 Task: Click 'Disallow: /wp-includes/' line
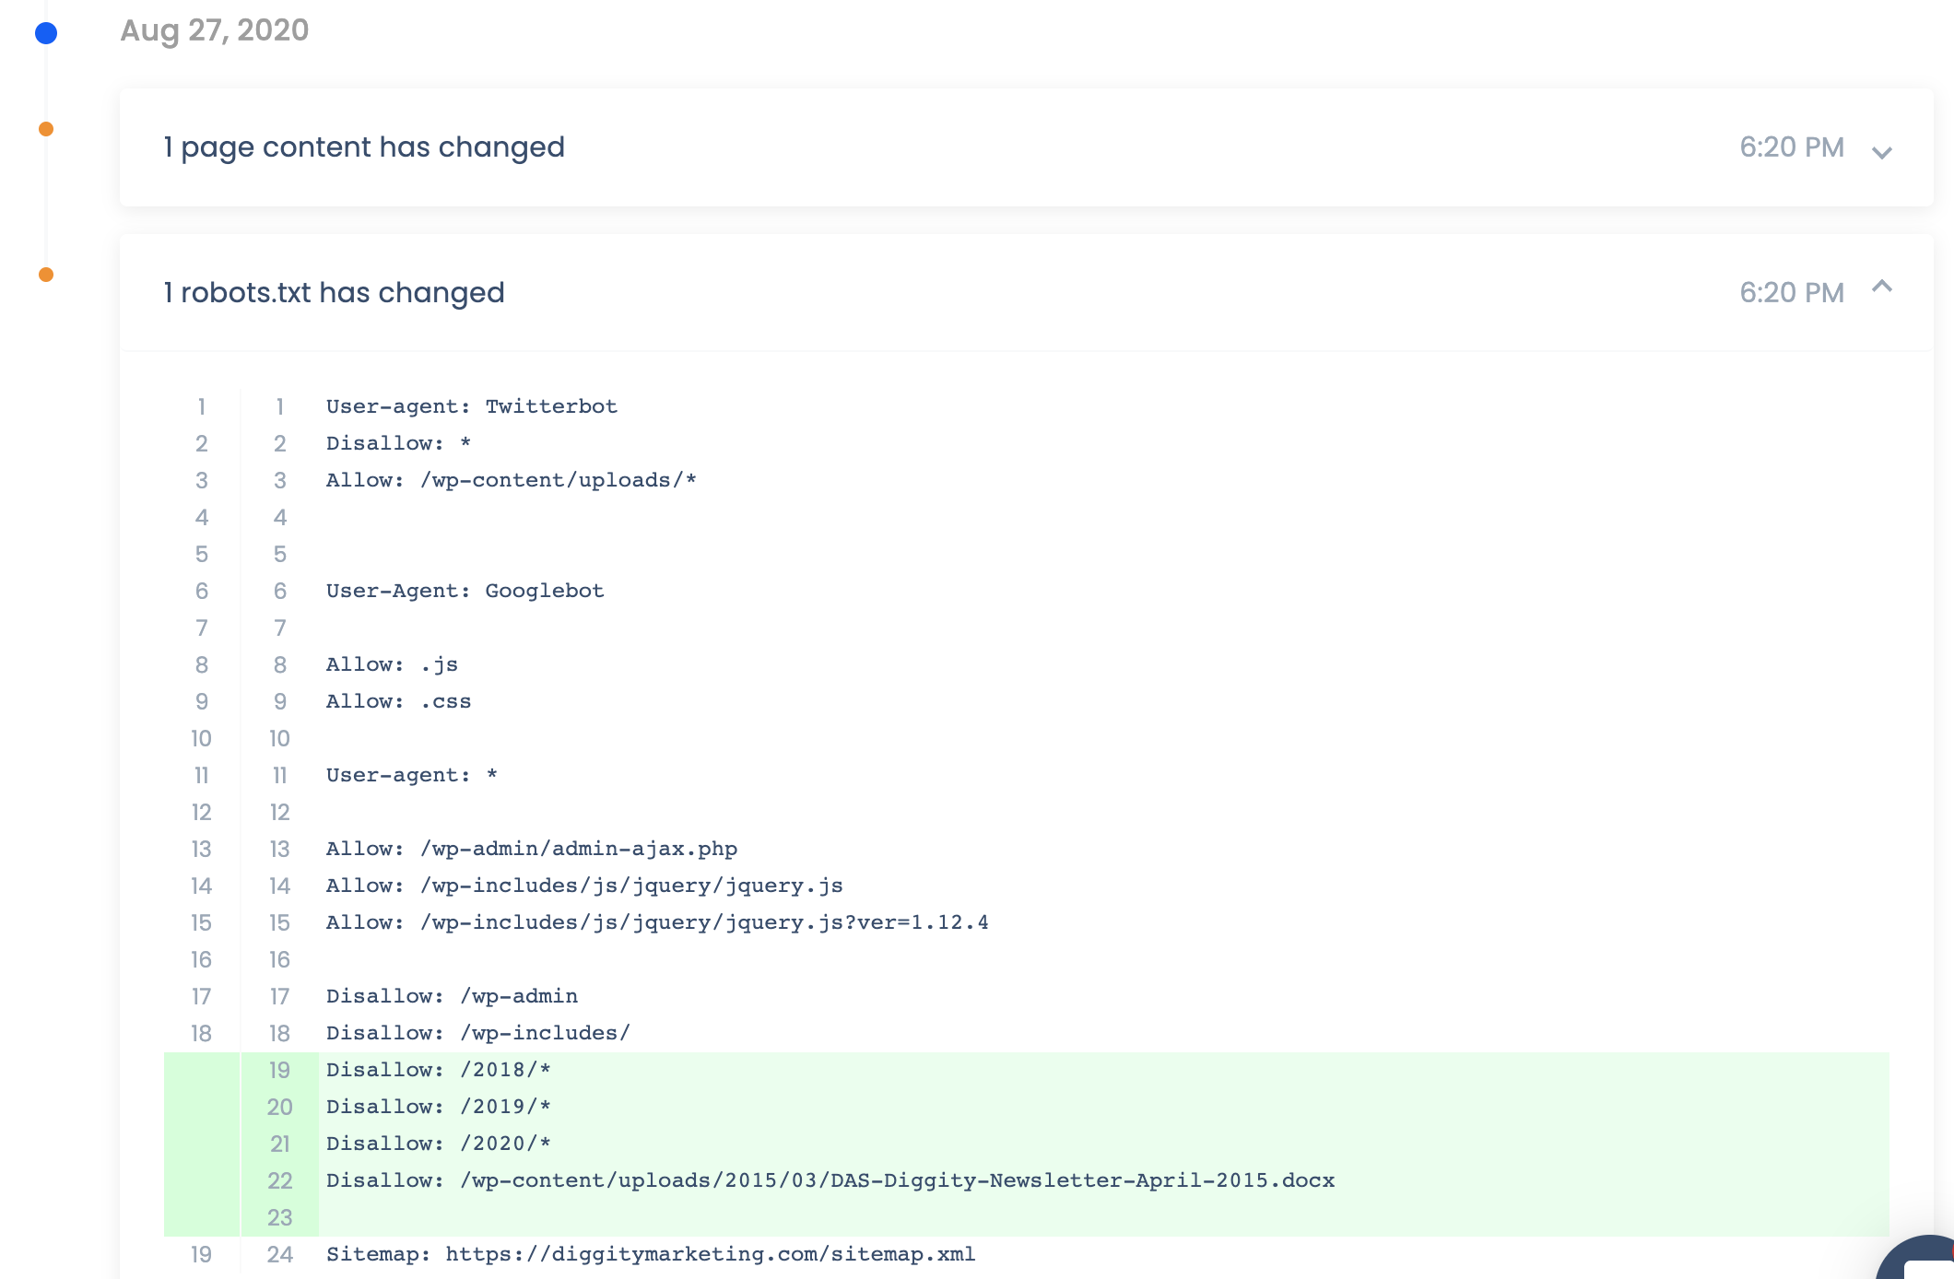click(478, 1033)
